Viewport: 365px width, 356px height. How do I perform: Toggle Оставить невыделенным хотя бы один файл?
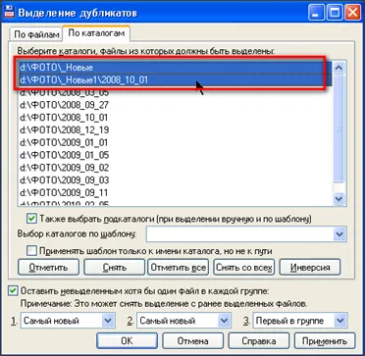(x=13, y=291)
